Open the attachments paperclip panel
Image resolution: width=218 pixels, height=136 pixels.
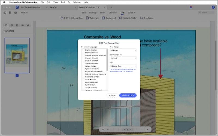[28, 25]
